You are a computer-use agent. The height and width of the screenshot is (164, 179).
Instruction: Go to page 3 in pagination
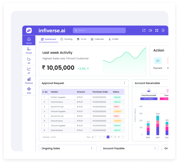point(112,137)
